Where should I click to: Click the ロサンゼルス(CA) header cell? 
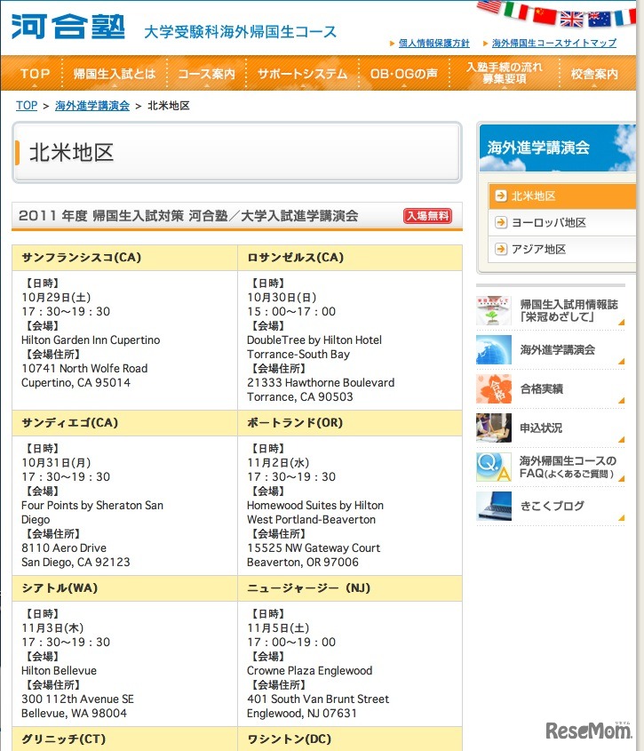coord(350,258)
